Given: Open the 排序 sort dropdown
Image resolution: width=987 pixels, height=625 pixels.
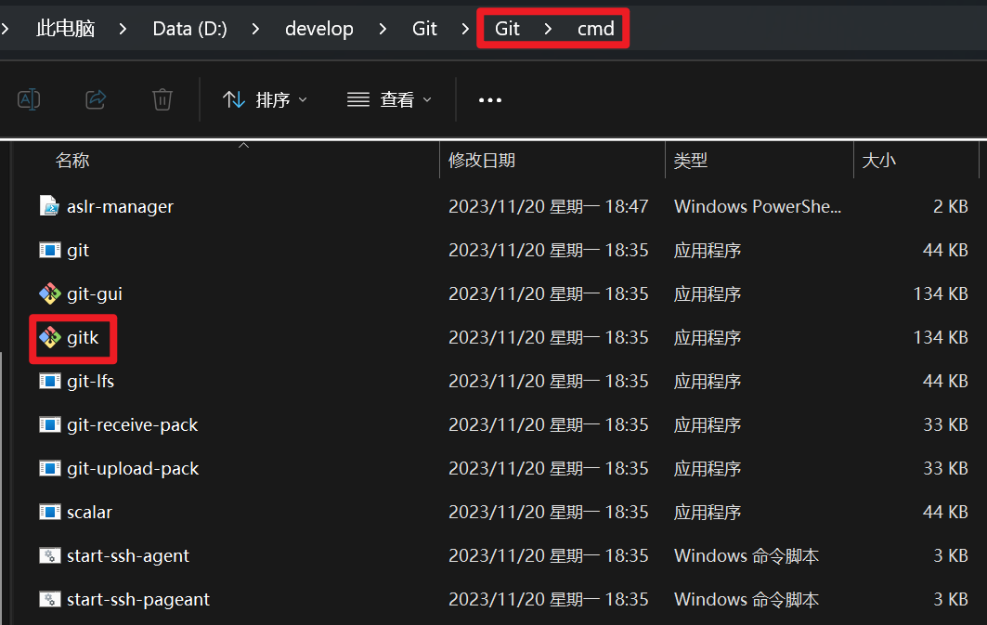Looking at the screenshot, I should click(265, 99).
